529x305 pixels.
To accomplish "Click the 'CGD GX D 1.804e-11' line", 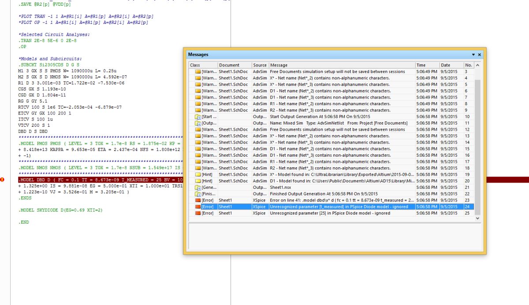I will point(42,95).
